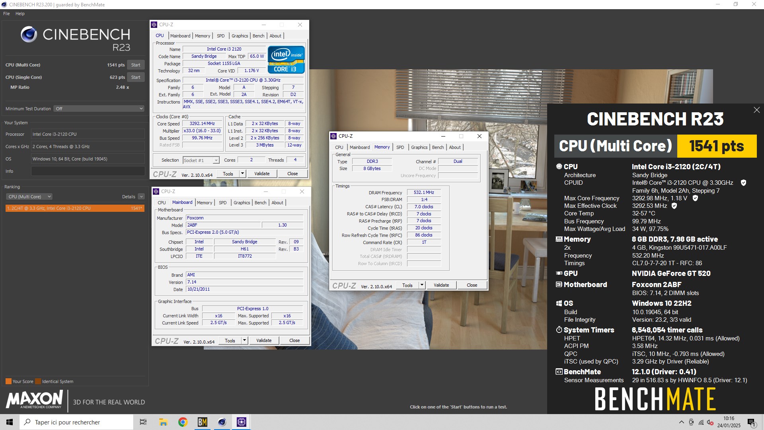
Task: Click the Processor field in Your System
Action: pyautogui.click(x=88, y=134)
